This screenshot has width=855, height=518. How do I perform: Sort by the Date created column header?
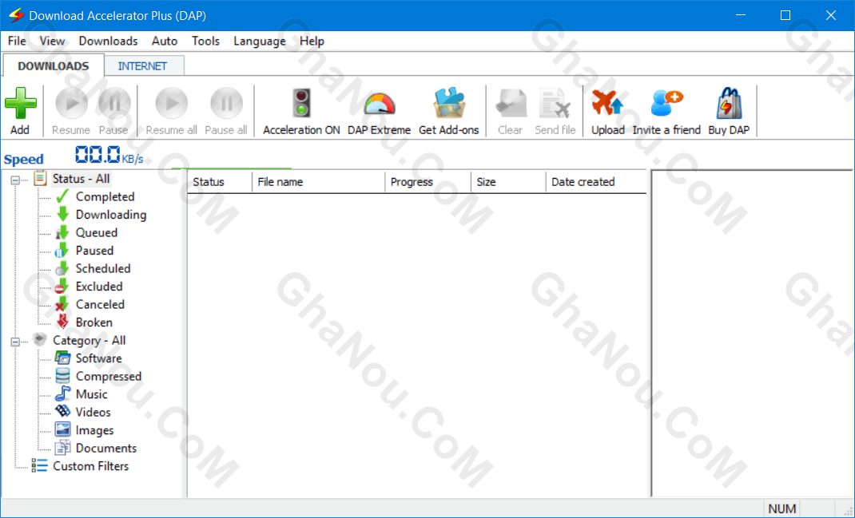click(596, 182)
